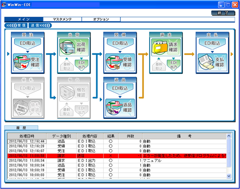Click 基幹取込 in the 出荷 panel
The image size is (240, 189).
tap(67, 66)
